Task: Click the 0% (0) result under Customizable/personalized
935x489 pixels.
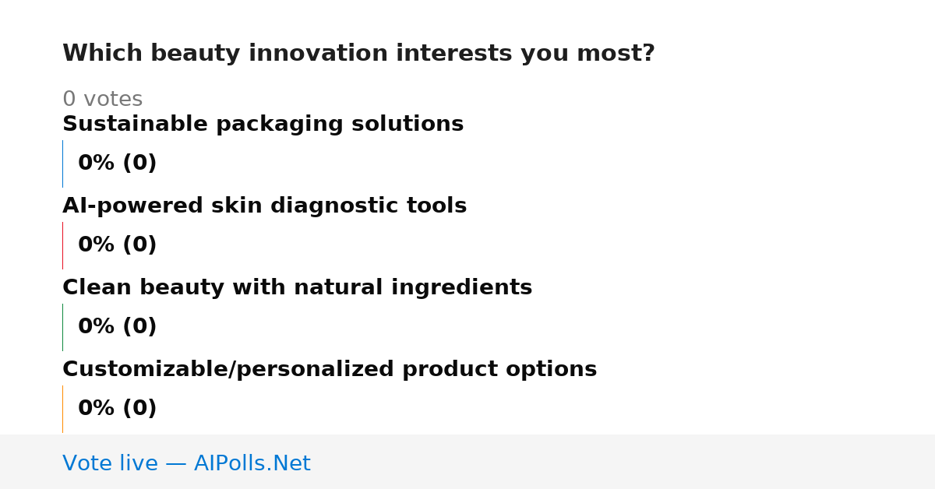Action: coord(117,409)
